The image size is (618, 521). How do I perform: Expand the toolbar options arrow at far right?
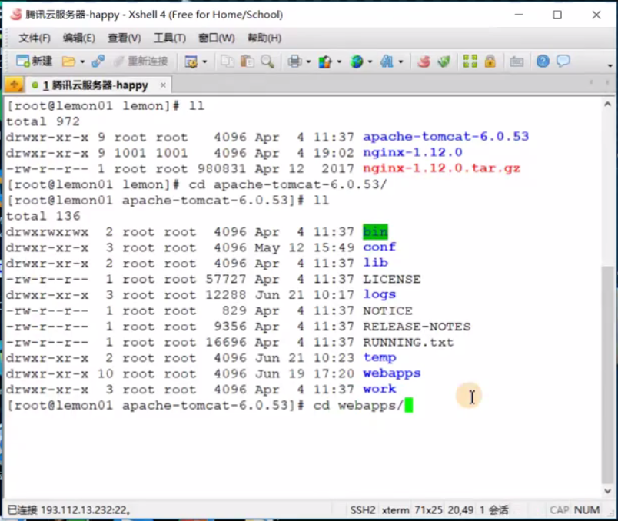point(610,65)
